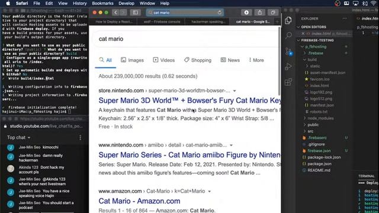Open the Develop menu
Screen dimensions: 379x213
(126, 4)
